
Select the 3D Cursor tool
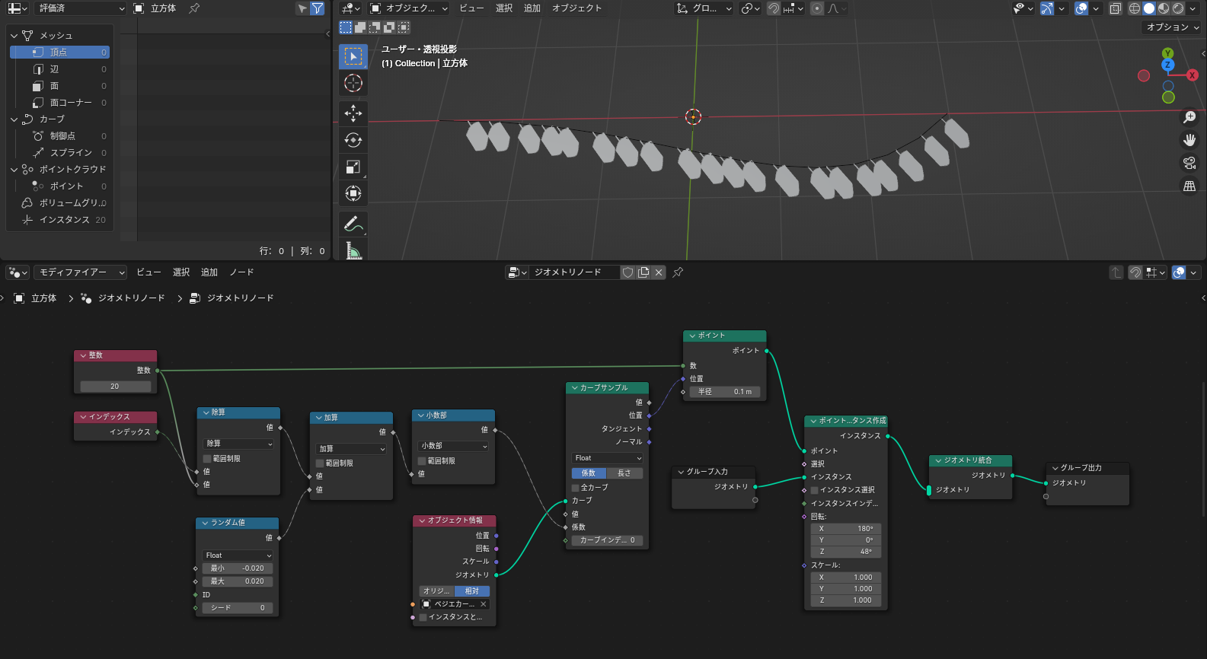[353, 83]
